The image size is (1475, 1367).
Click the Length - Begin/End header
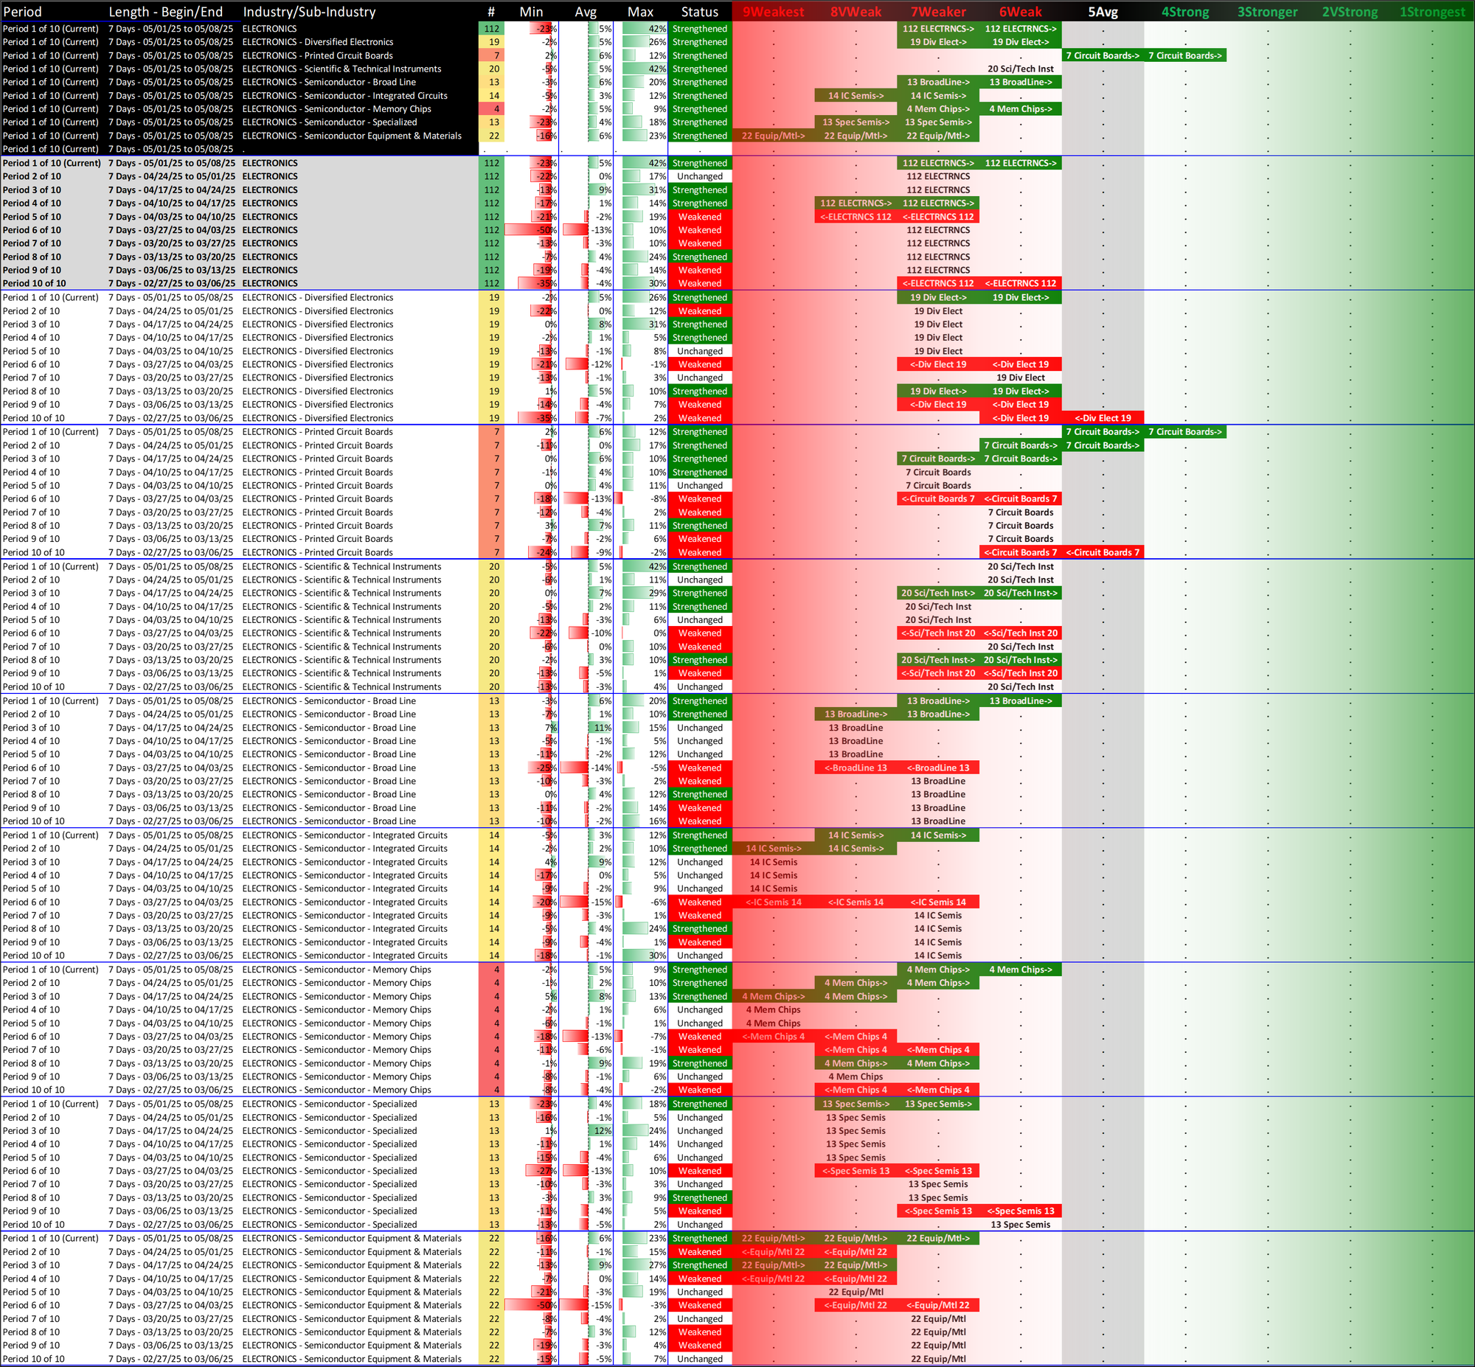[x=165, y=12]
